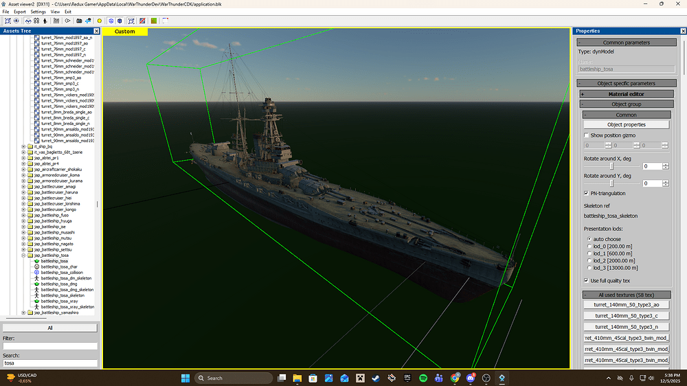Open the battleship_tosa_collision asset icon
This screenshot has height=386, width=687.
coord(36,272)
